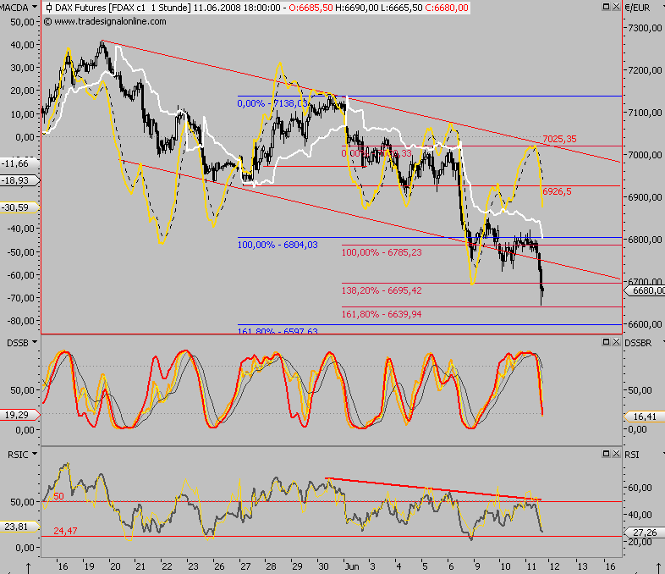Screen dimensions: 665x574
Task: Click the DAX Futures [FDAX c1 1 Stunde] title
Action: [x=123, y=8]
